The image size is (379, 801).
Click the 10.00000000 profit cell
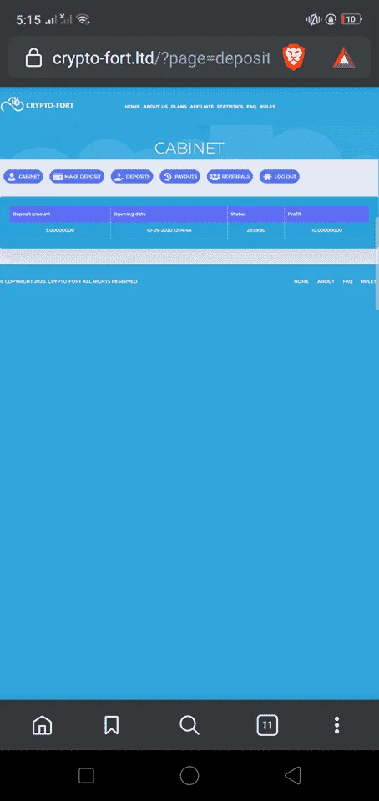coord(326,230)
